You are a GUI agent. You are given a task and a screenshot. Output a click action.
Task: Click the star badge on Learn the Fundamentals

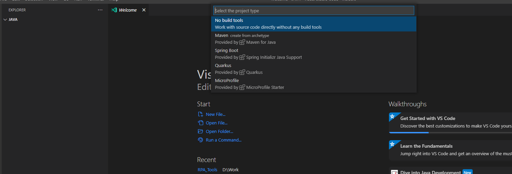[x=392, y=144]
